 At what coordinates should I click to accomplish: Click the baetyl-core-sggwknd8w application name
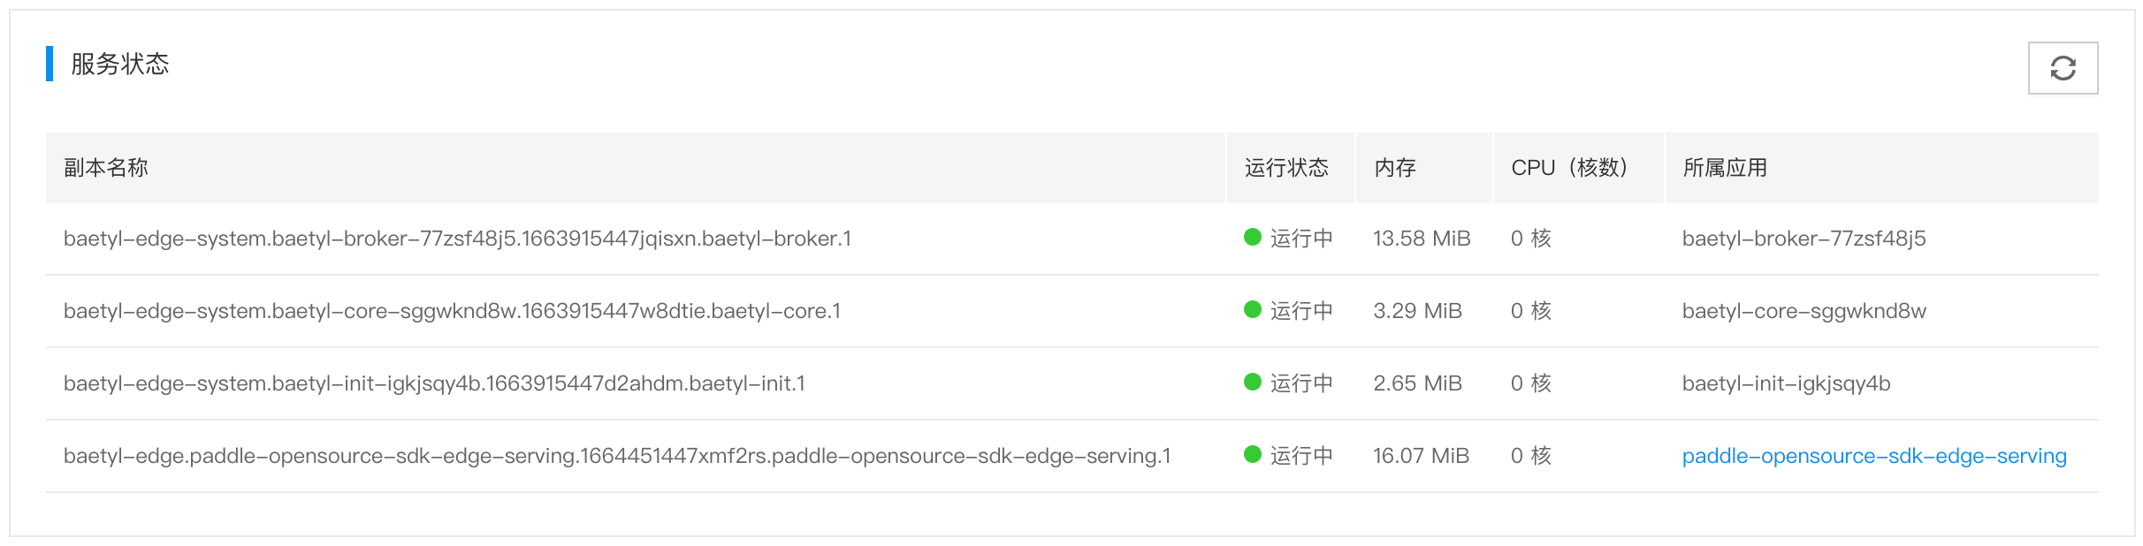(1804, 311)
